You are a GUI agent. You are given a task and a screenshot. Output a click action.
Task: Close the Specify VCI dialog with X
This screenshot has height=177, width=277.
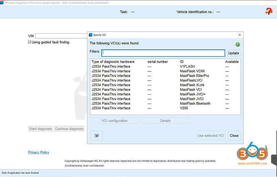coord(239,35)
